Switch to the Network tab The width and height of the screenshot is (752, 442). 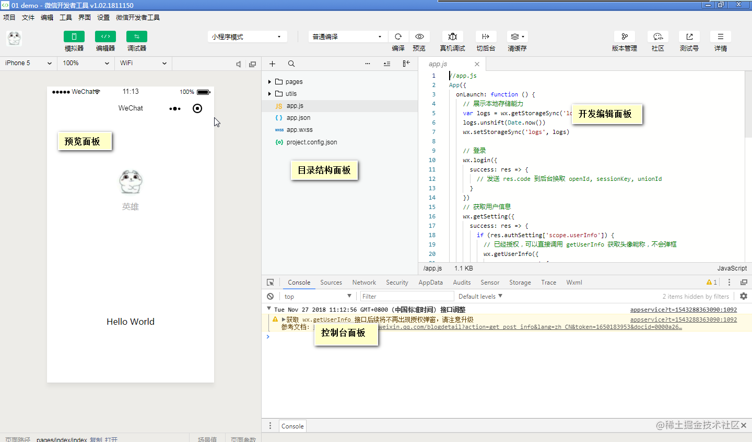pyautogui.click(x=364, y=283)
